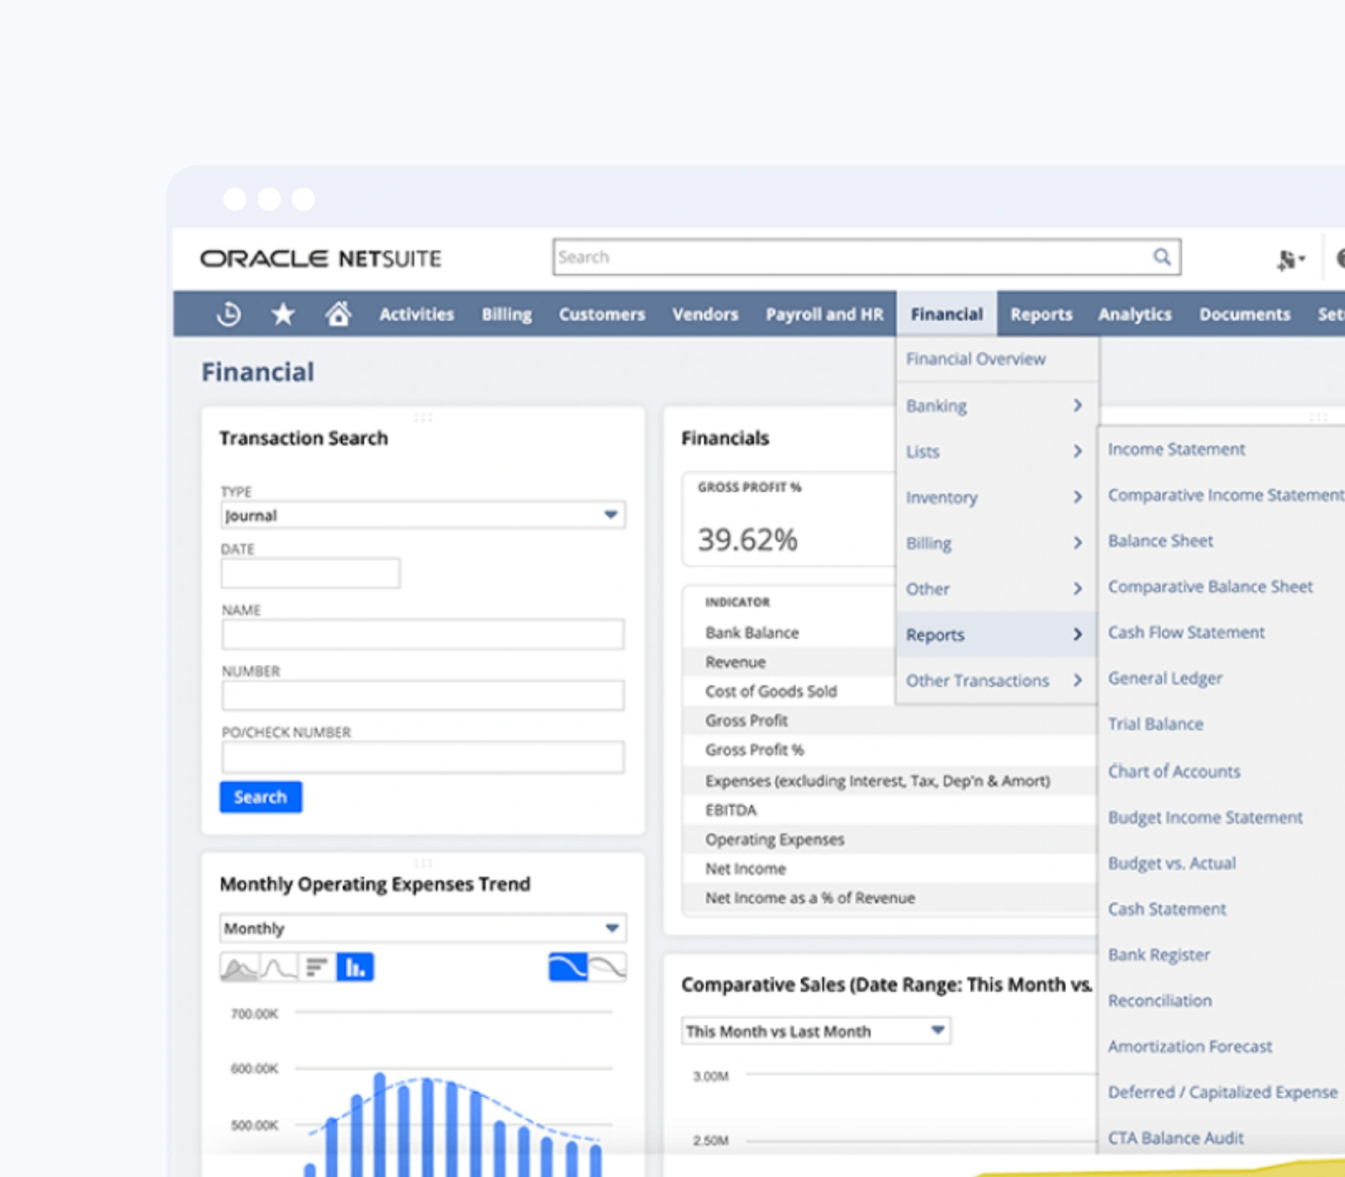This screenshot has width=1345, height=1177.
Task: Click the NAME input field
Action: point(423,635)
